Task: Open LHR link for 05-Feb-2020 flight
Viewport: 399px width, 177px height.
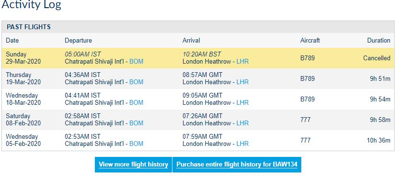Action: click(x=242, y=144)
